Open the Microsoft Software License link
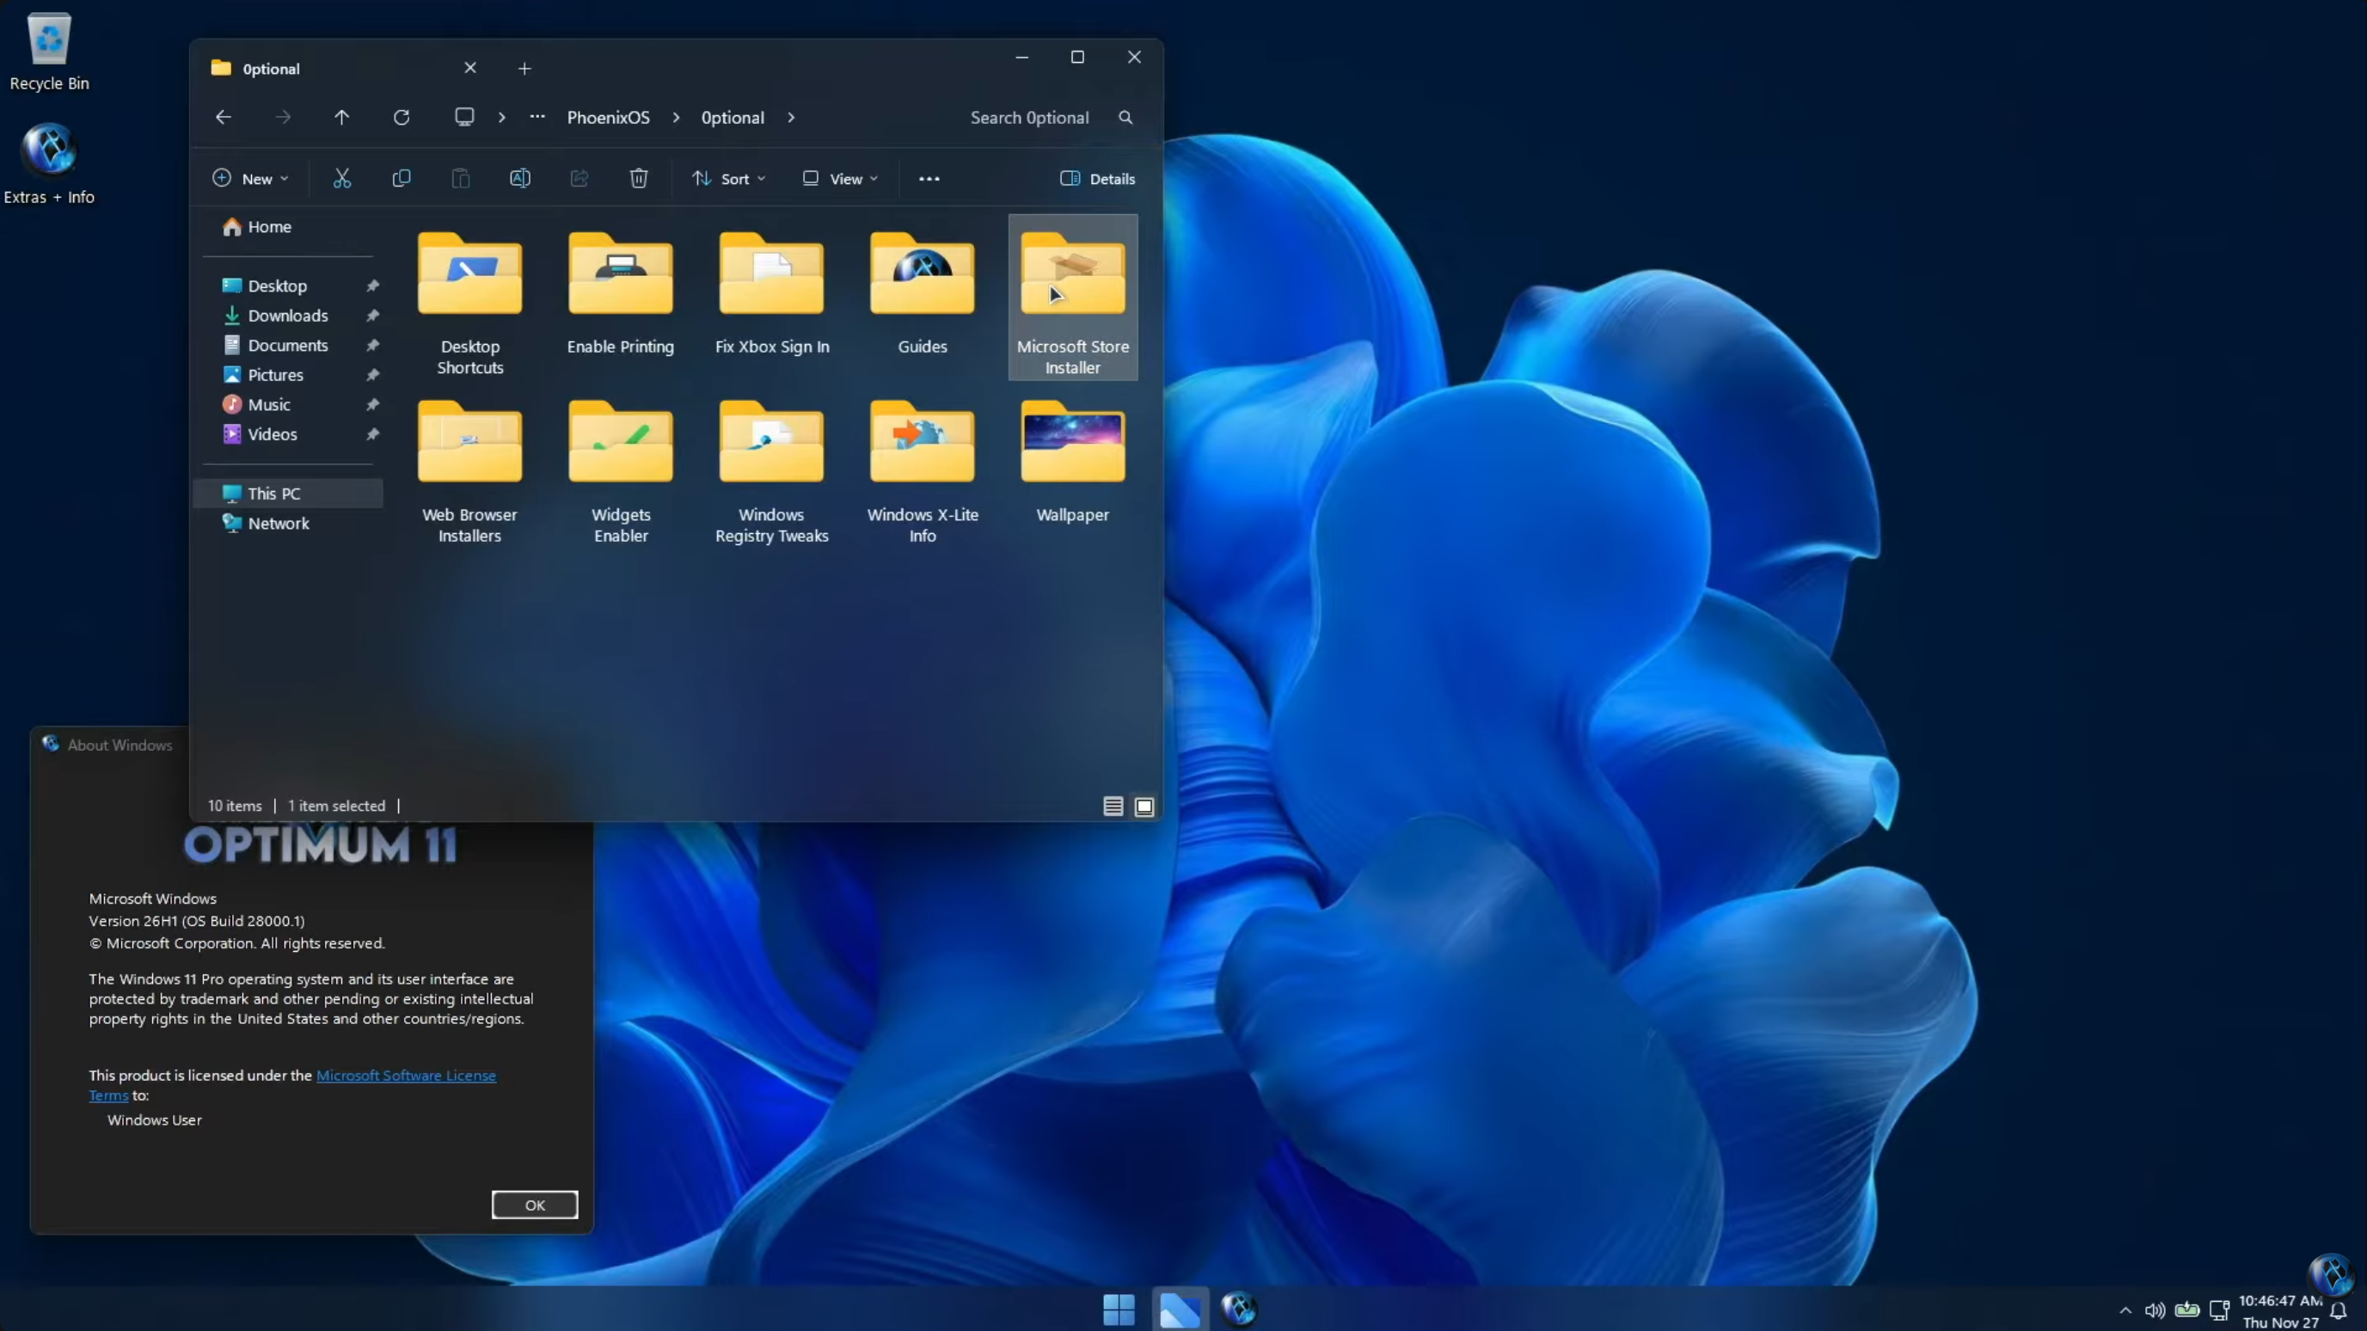Viewport: 2367px width, 1331px height. point(405,1075)
